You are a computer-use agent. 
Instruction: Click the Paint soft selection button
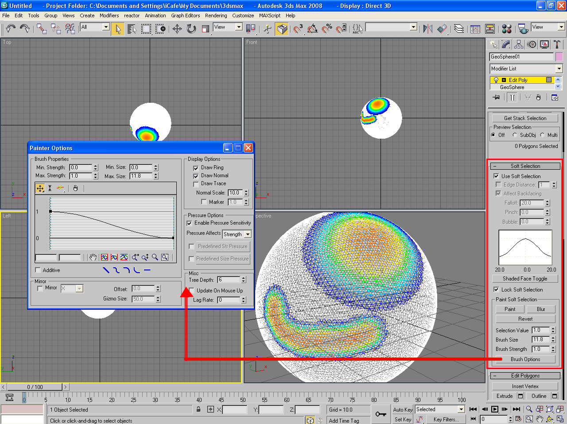click(x=510, y=309)
